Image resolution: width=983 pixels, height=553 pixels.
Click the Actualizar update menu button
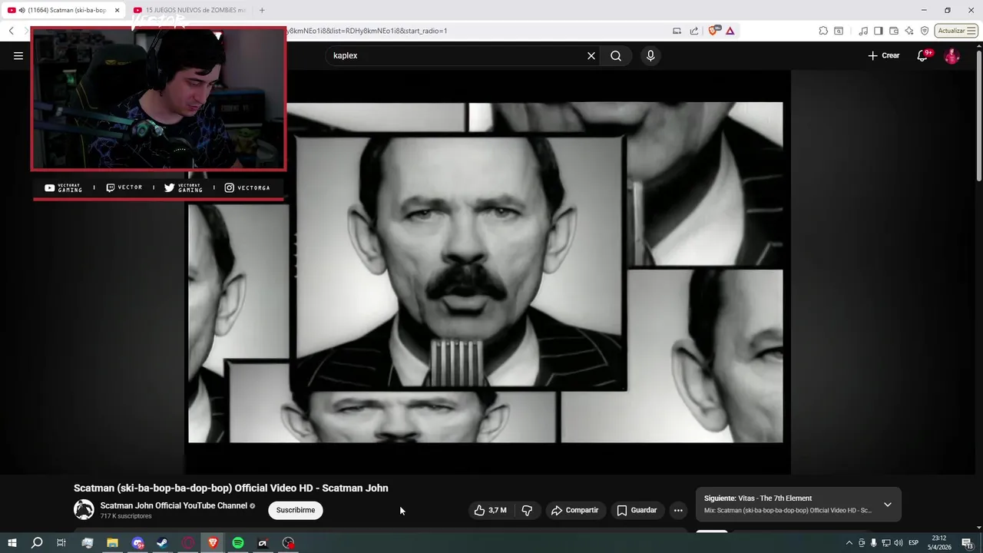tap(957, 31)
